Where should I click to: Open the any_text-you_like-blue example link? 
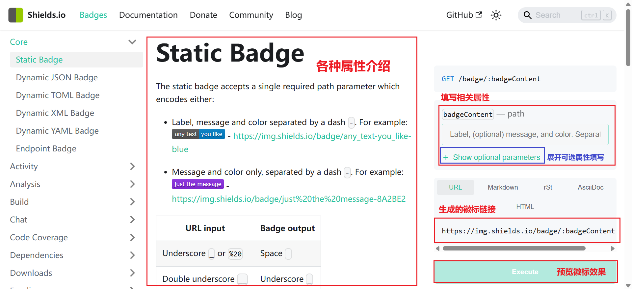[x=322, y=136]
